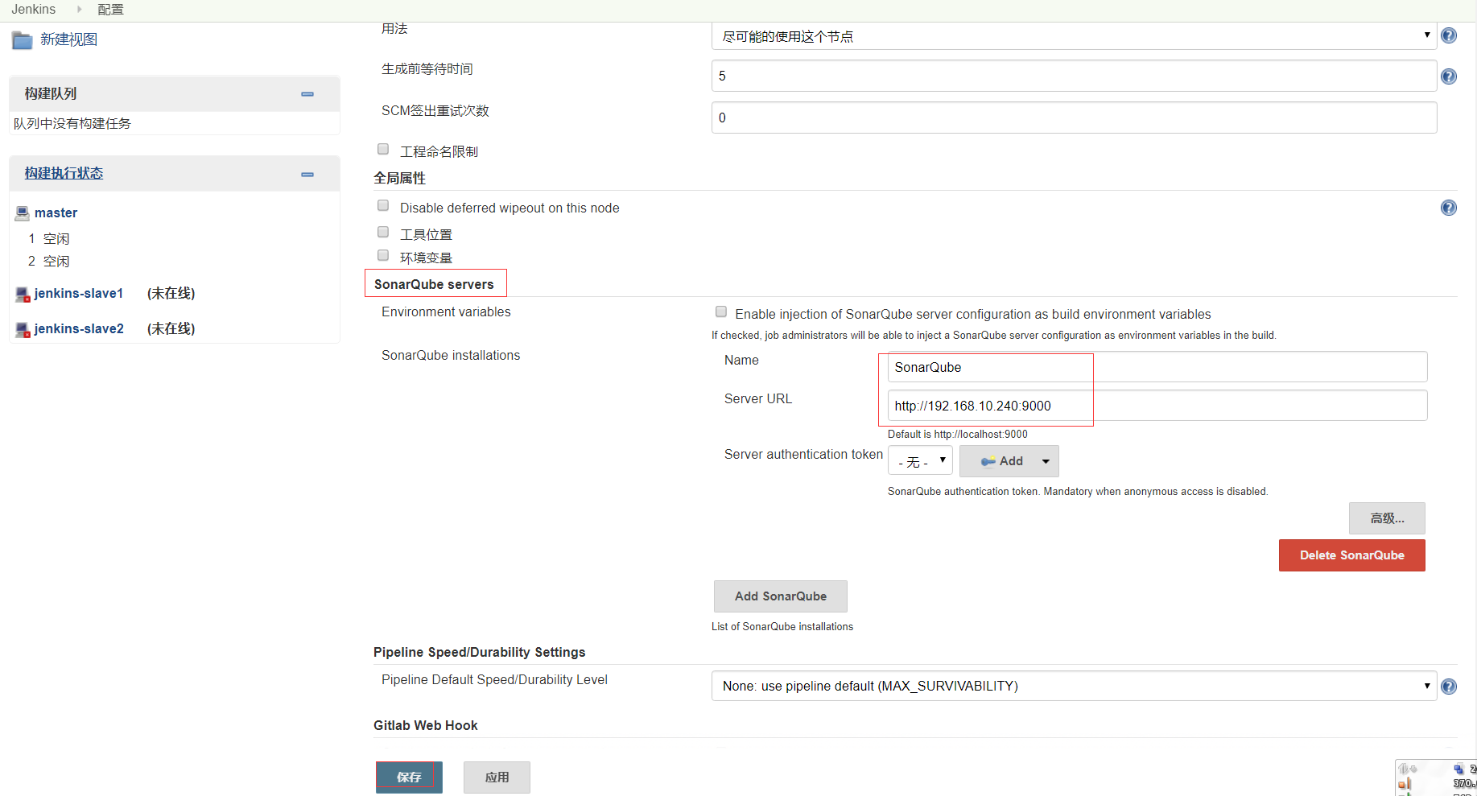Click the 新建视图 folder icon

coord(22,40)
